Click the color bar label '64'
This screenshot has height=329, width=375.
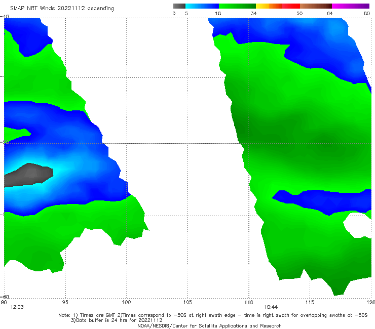[330, 13]
